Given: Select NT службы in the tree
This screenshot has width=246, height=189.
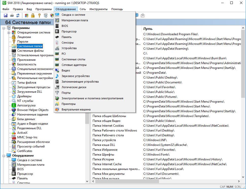Looking at the screenshot, I should [x=25, y=101].
